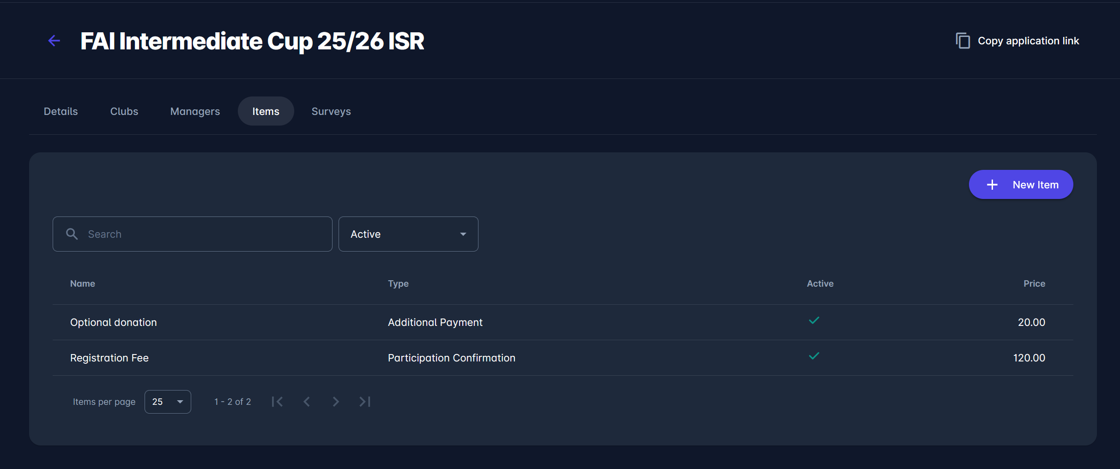Expand the items per page dropdown
1120x469 pixels.
pos(168,402)
